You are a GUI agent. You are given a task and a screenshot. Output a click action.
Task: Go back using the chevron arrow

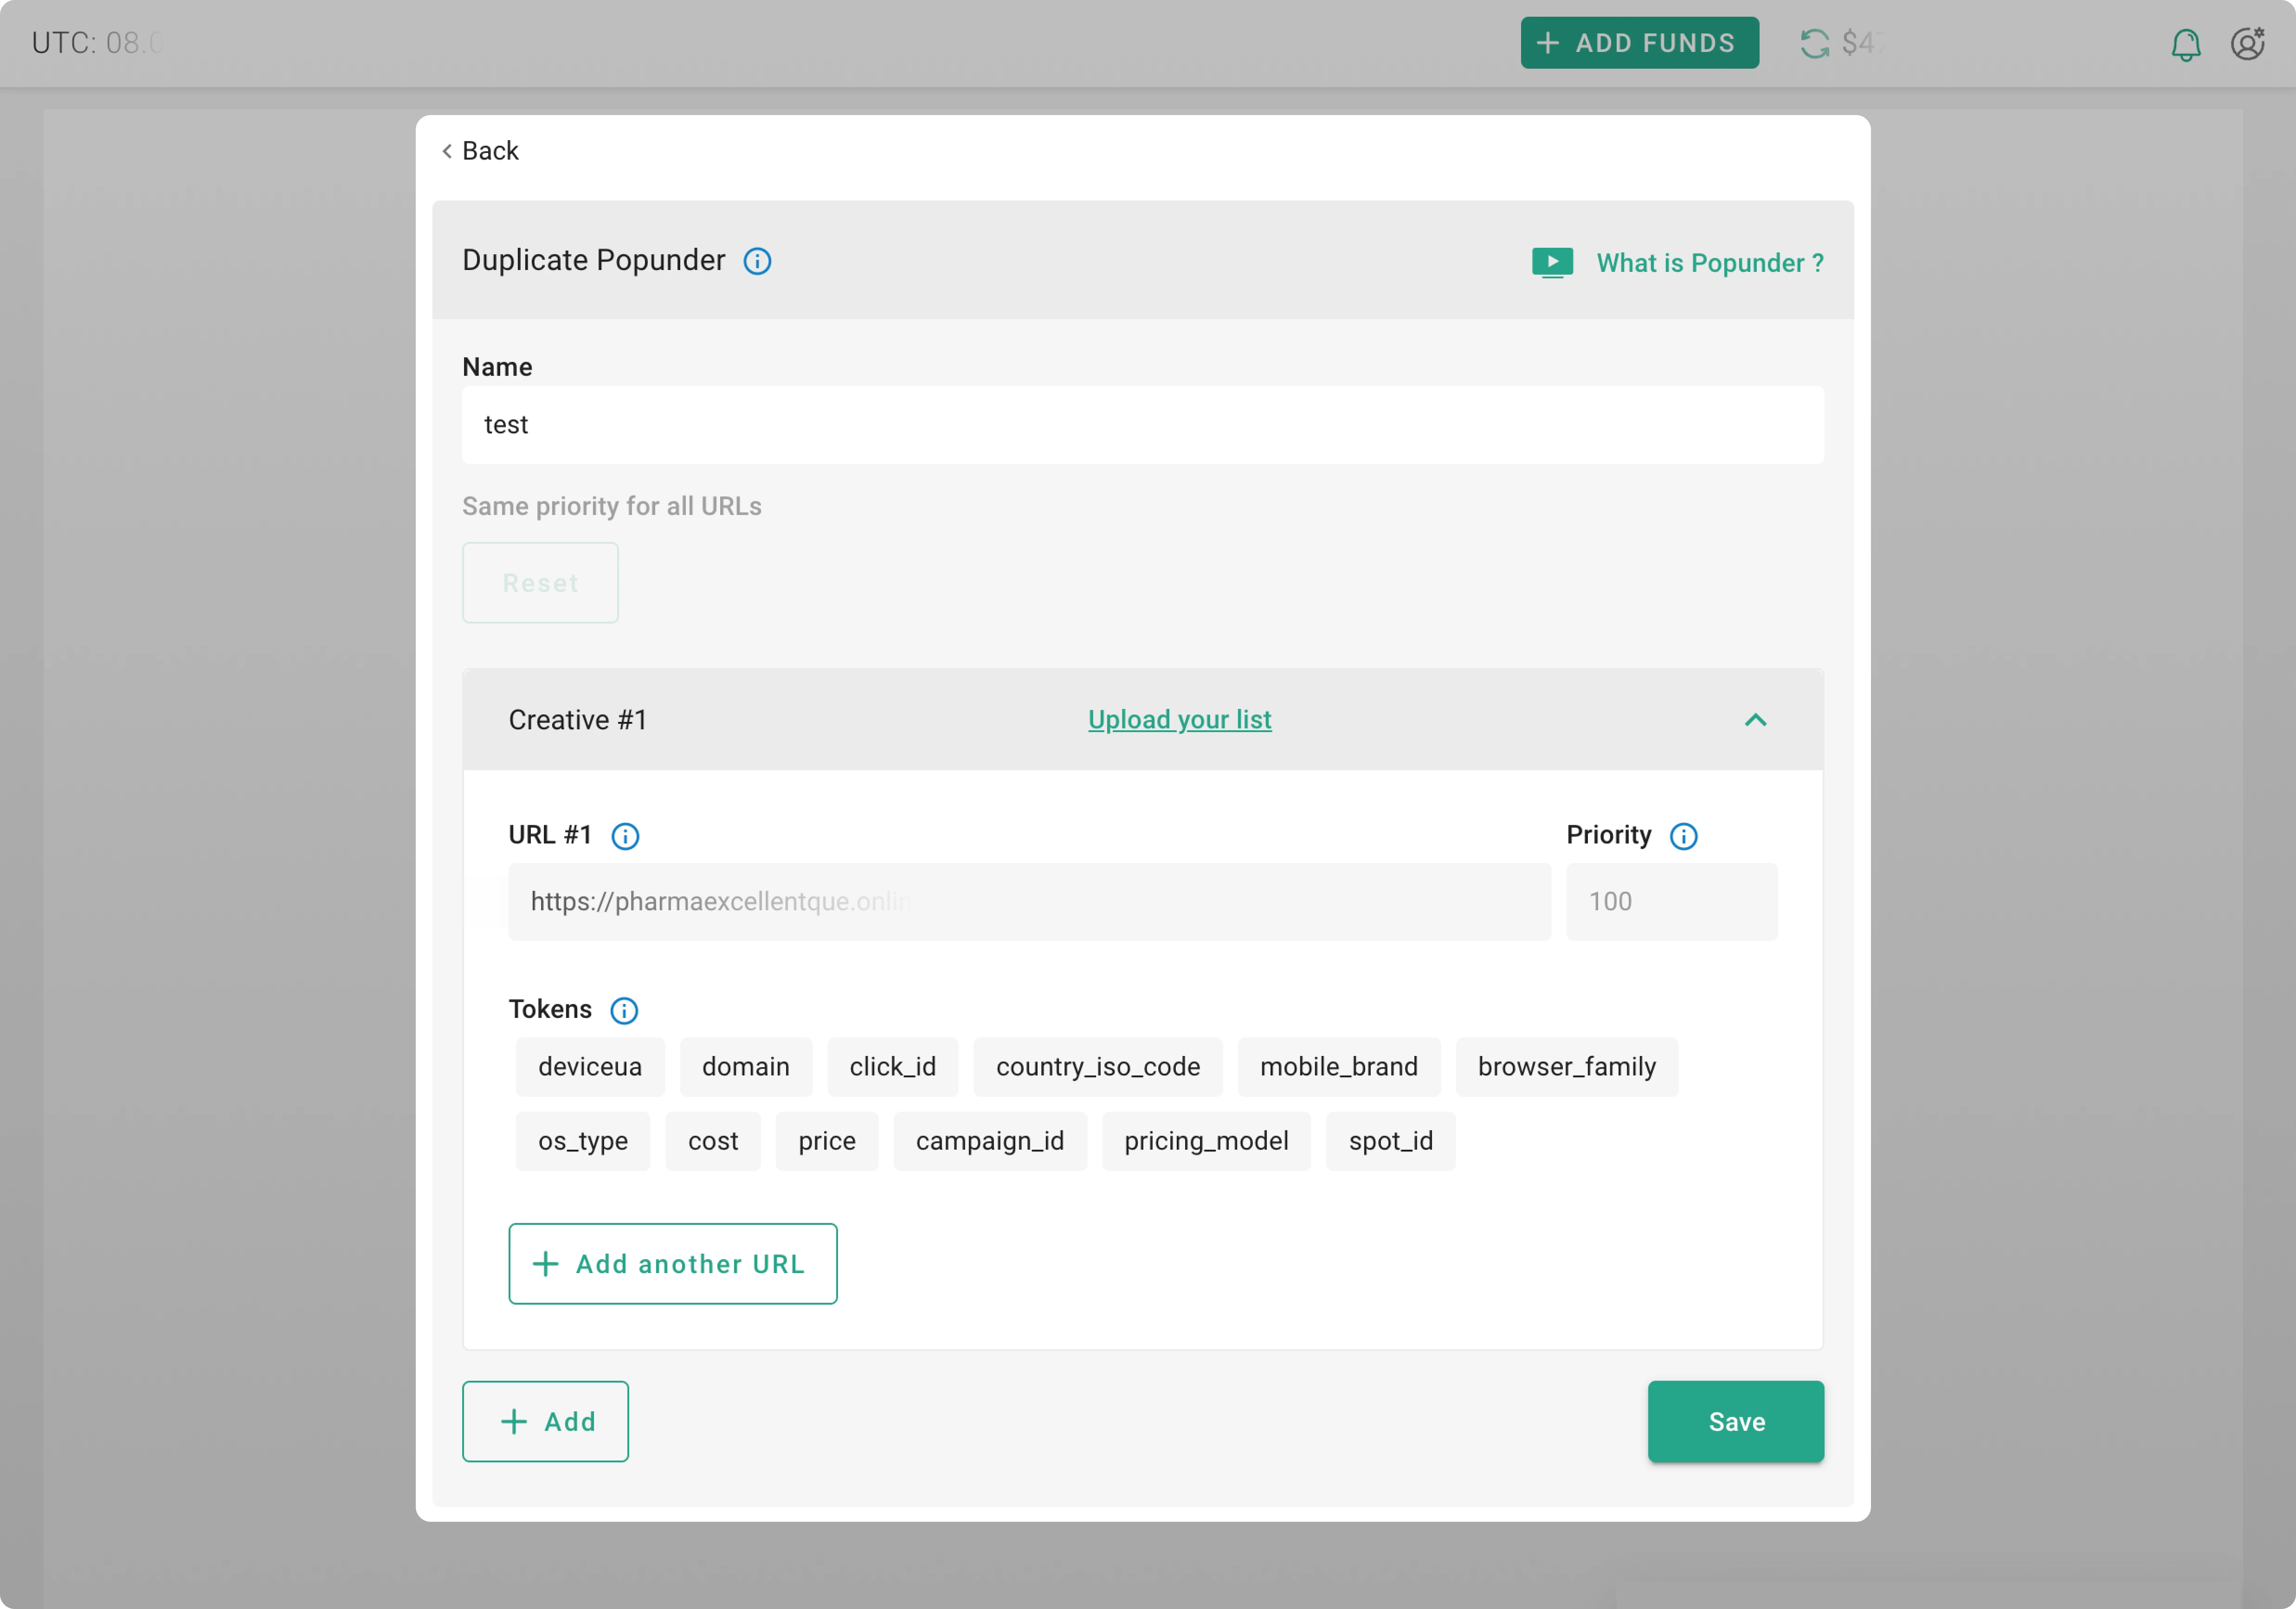coord(447,151)
